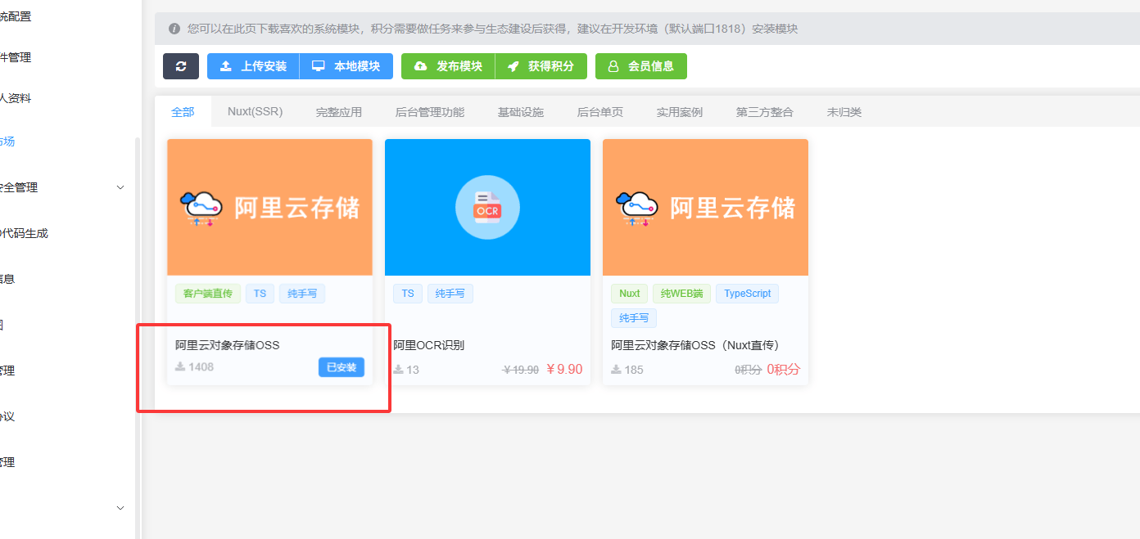This screenshot has width=1140, height=539.
Task: Click the 阿里OCR识别 title
Action: point(428,345)
